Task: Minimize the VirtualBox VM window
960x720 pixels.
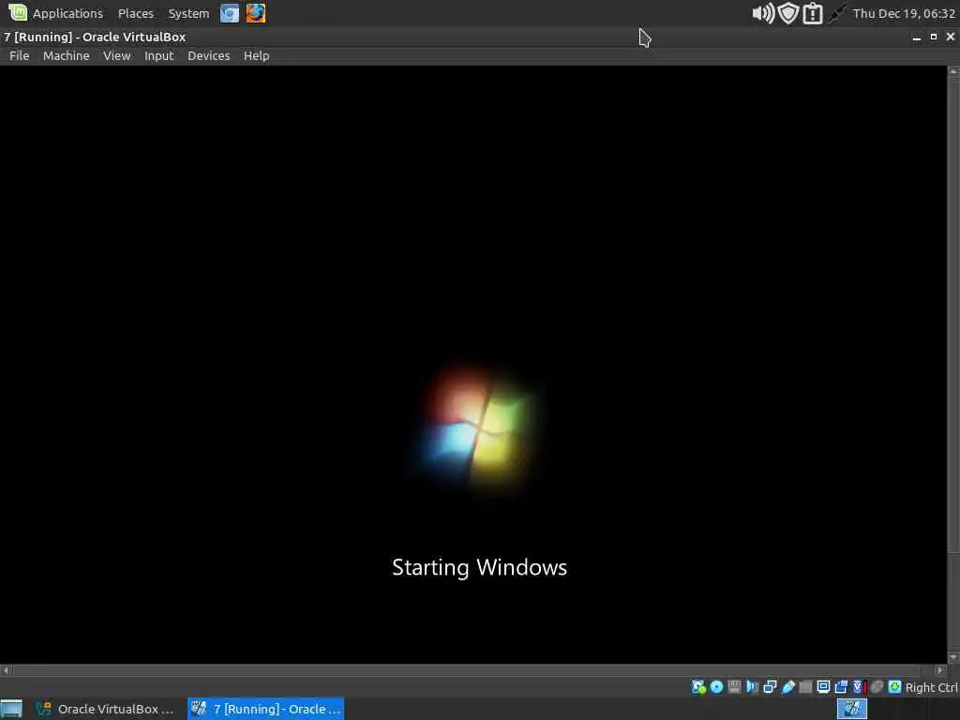Action: 917,37
